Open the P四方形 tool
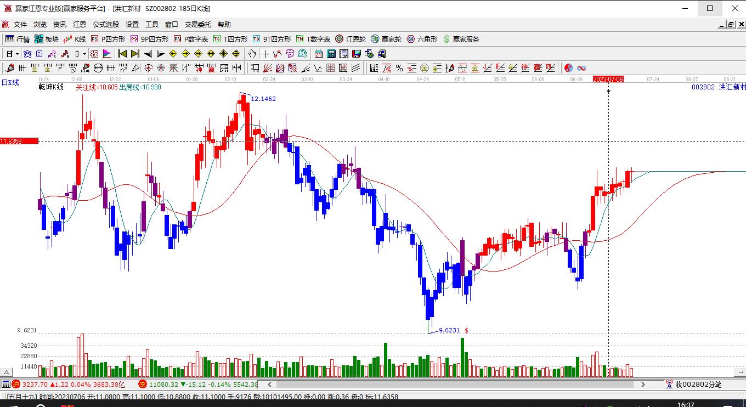This screenshot has width=746, height=407. click(x=108, y=39)
